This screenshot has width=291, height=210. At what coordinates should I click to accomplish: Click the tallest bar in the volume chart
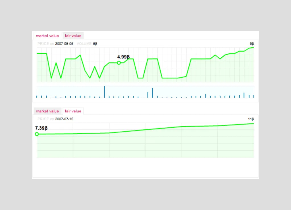pos(104,92)
